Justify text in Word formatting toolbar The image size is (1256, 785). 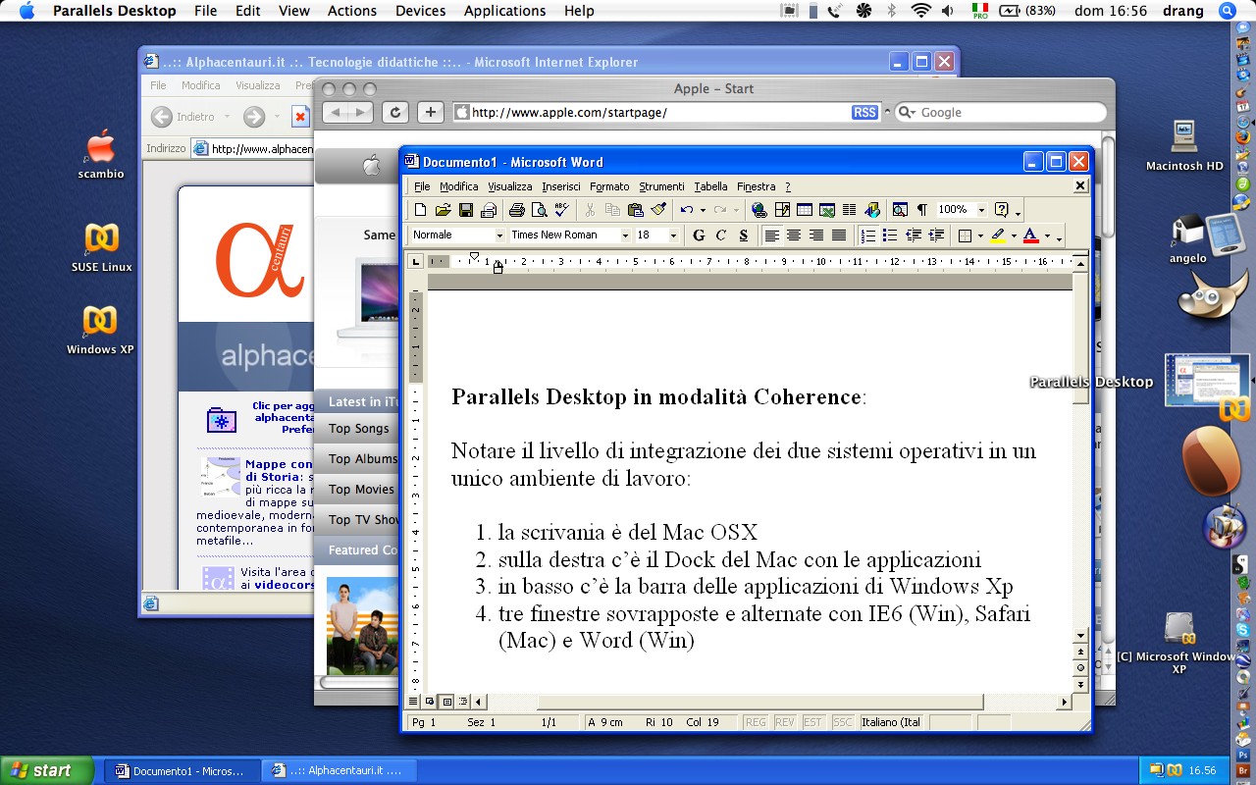(839, 235)
